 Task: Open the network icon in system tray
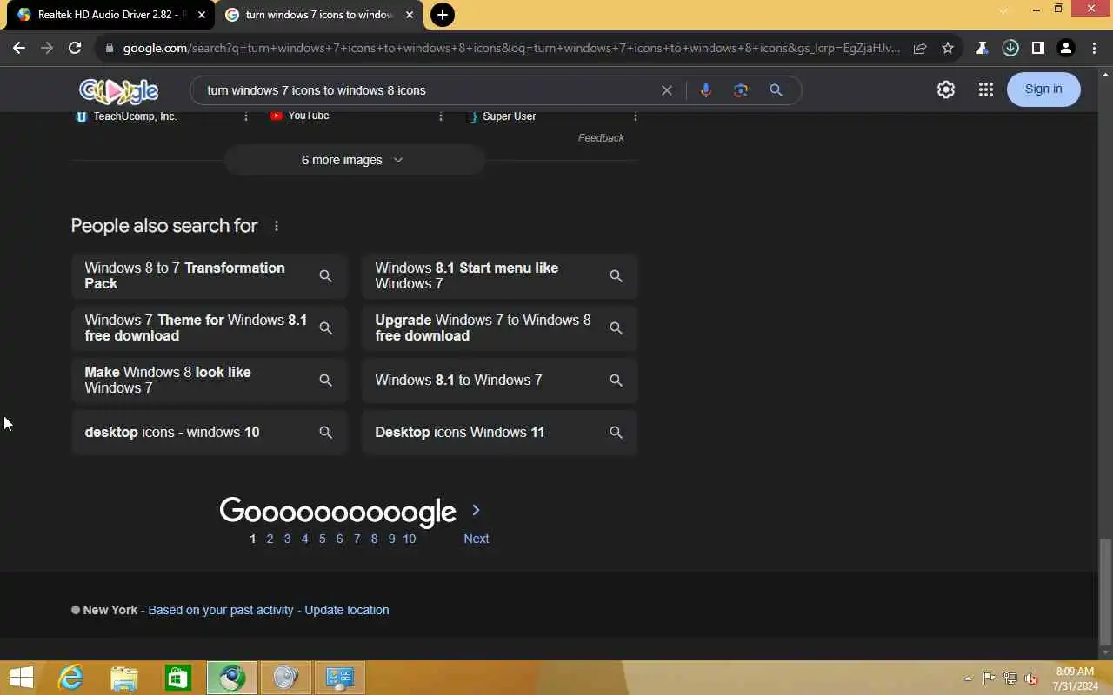pyautogui.click(x=1010, y=678)
